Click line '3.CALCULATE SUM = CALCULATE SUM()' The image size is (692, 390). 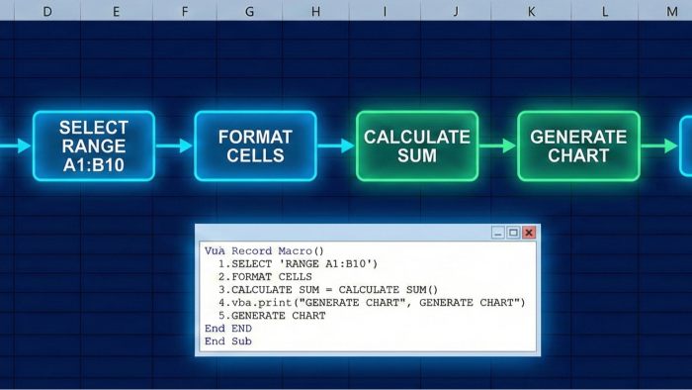pos(328,290)
